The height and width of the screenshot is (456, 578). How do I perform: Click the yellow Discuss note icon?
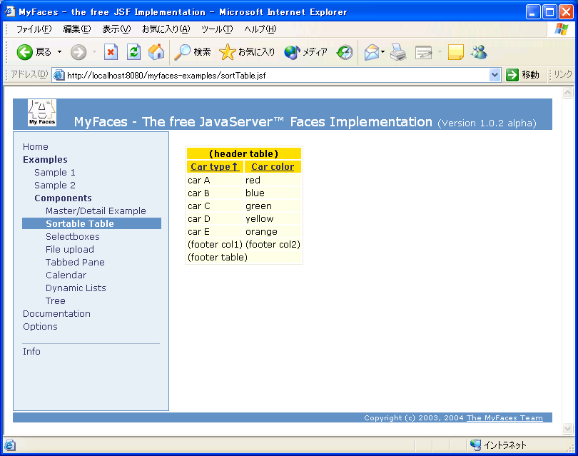tap(455, 52)
